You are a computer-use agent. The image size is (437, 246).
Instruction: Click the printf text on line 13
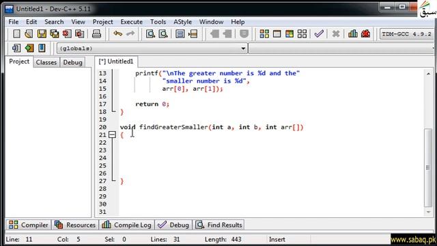147,73
